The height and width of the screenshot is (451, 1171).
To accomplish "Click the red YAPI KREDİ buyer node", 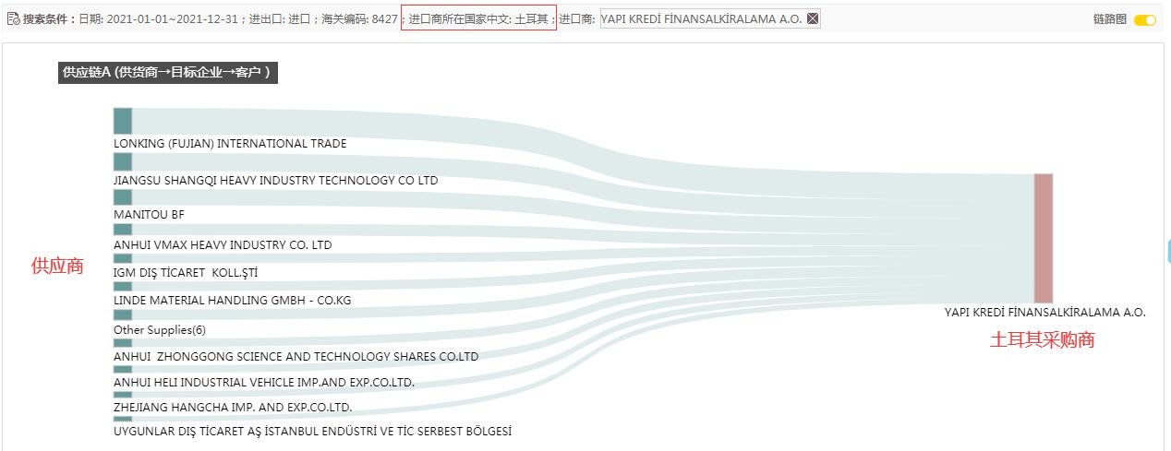I will click(x=1044, y=238).
